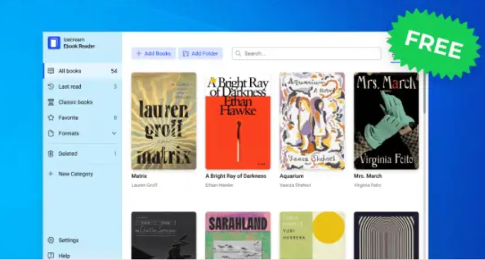Open the All books section
This screenshot has width=485, height=260.
click(x=82, y=71)
